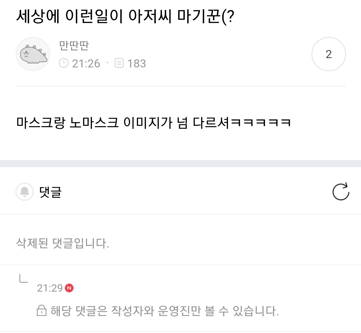Click the thin divider line under the author info
The width and height of the screenshot is (361, 333).
coord(180,86)
